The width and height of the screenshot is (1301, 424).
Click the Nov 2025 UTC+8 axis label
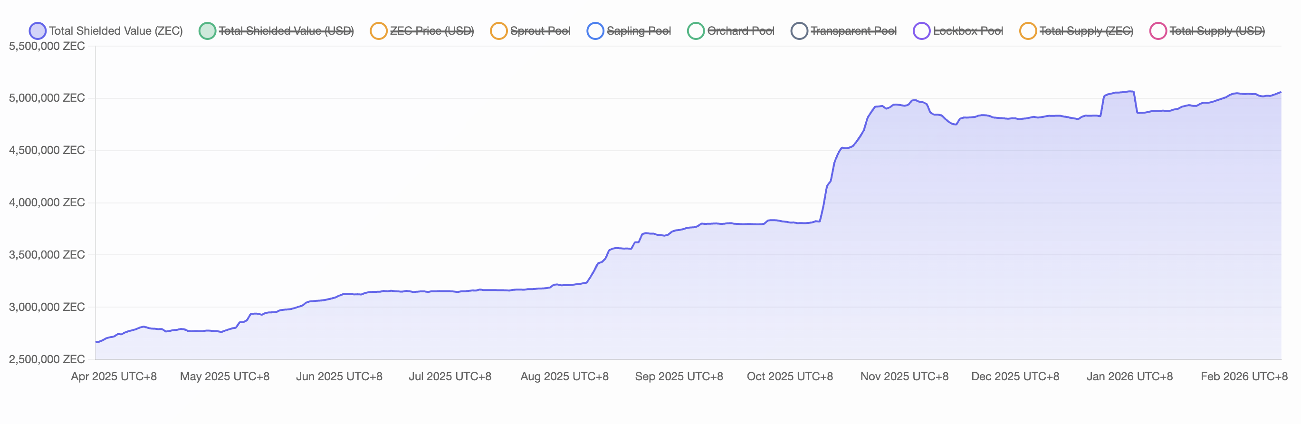(904, 376)
